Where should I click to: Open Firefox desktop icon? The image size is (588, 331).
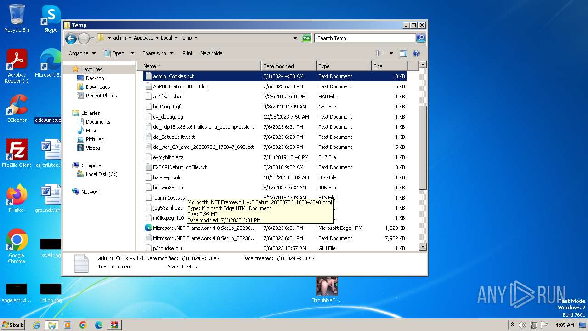pos(17,199)
